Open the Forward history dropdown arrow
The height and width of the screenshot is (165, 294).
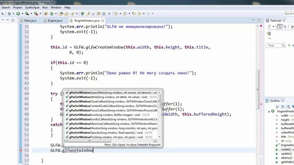pyautogui.click(x=153, y=13)
